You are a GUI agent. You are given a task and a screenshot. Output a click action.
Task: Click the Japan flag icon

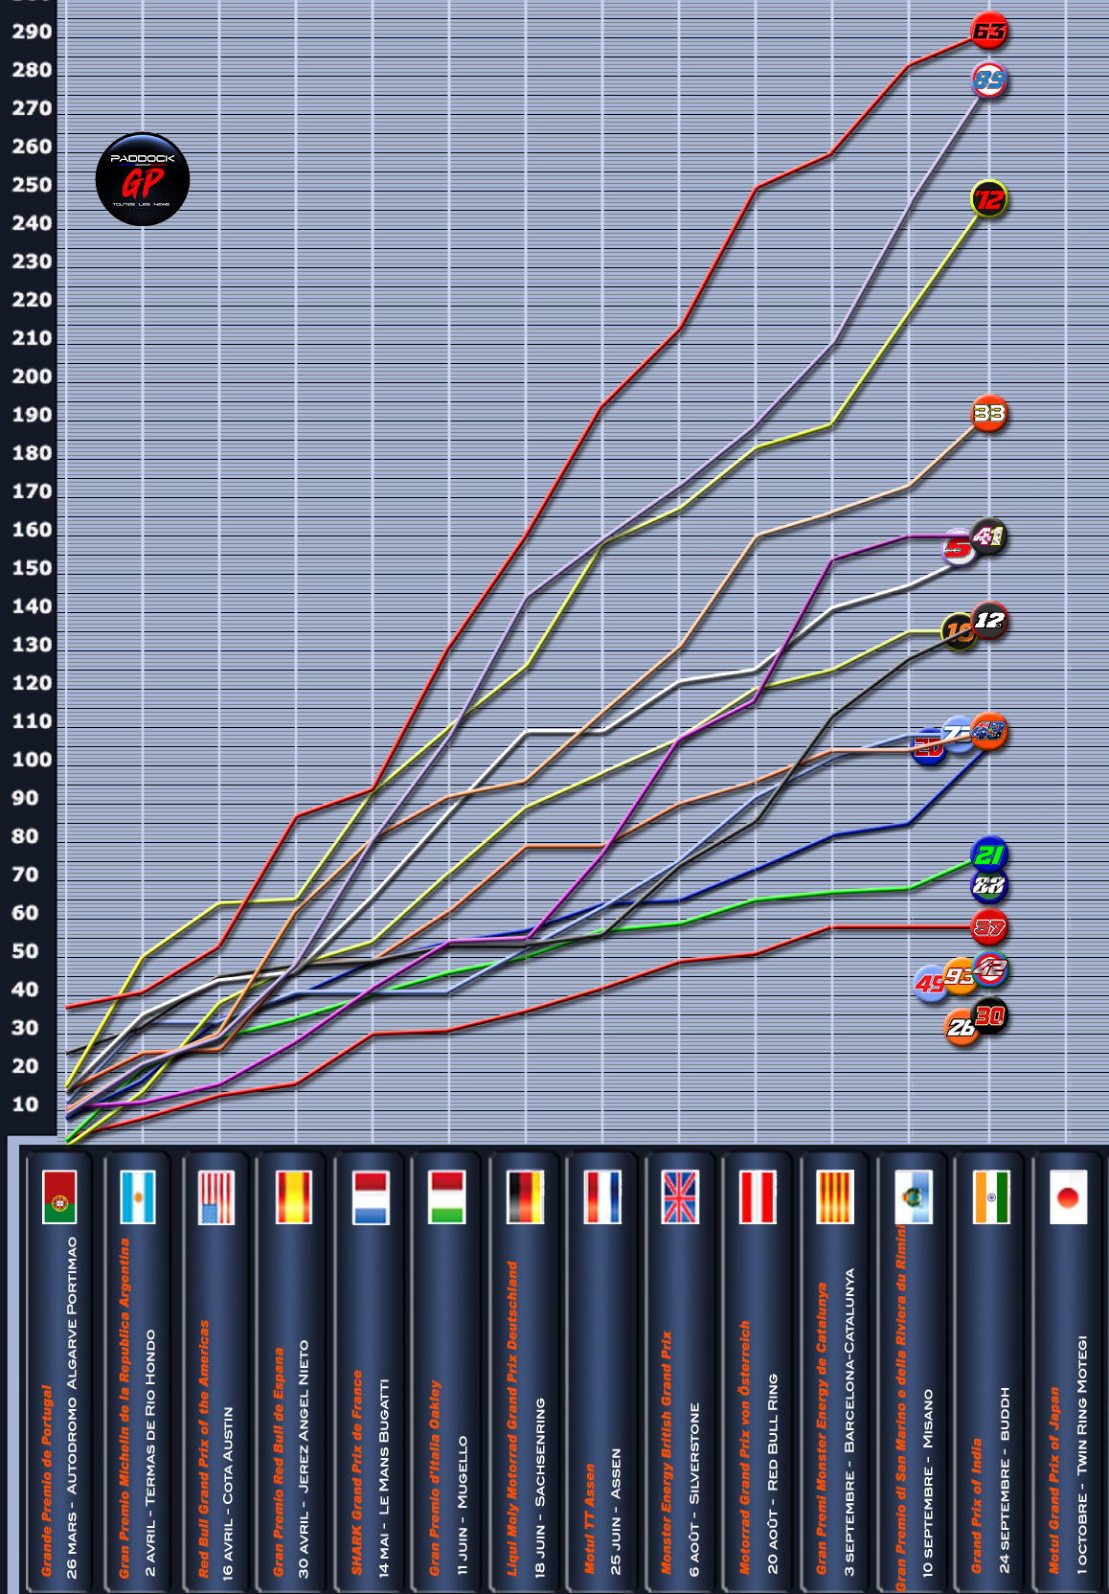point(1068,1197)
